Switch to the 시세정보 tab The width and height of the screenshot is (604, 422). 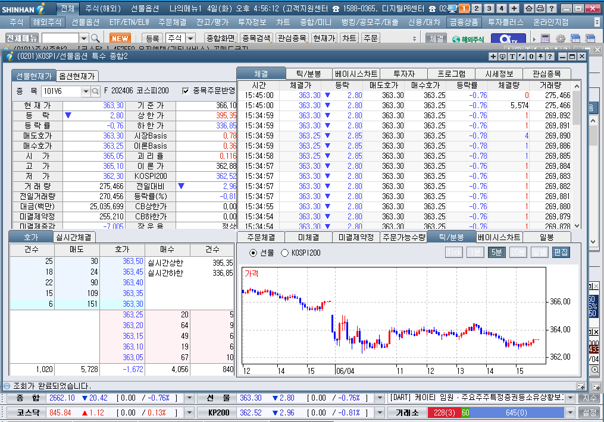(499, 74)
